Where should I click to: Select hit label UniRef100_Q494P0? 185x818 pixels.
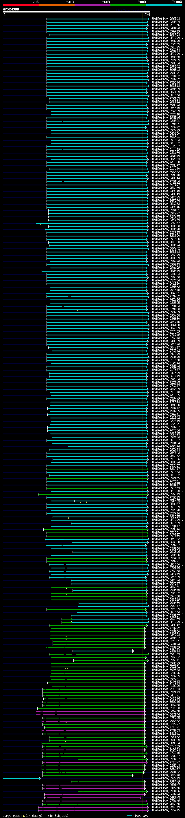click(x=166, y=28)
